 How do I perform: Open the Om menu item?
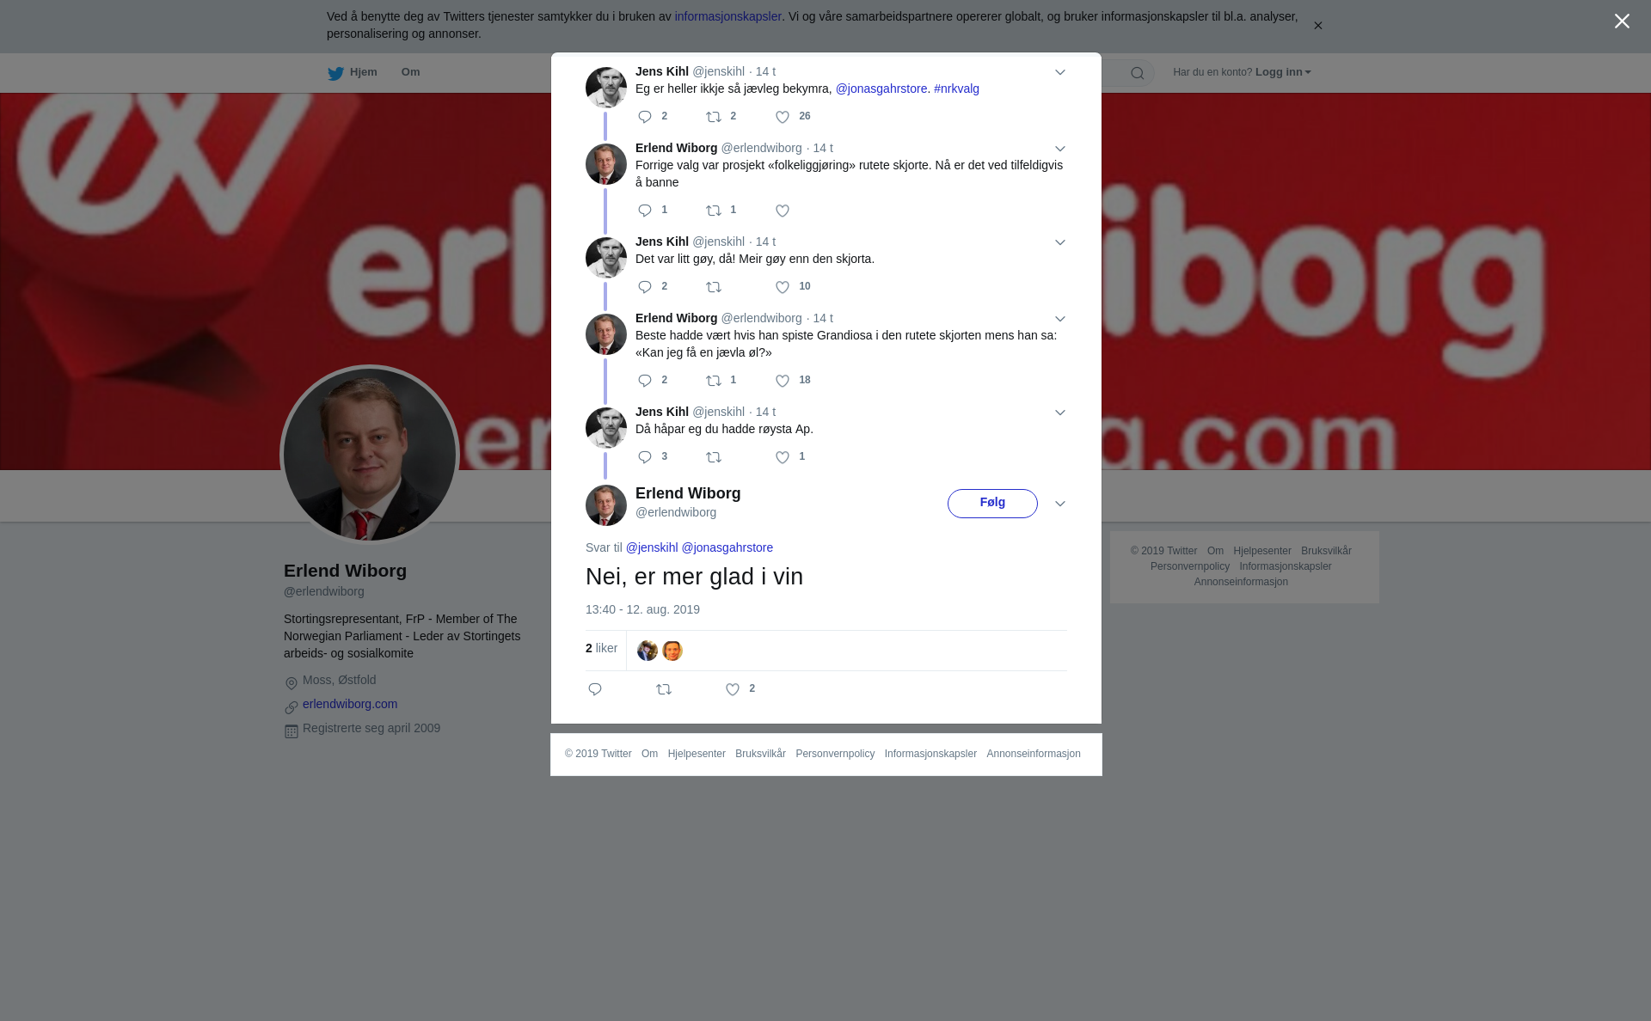(411, 72)
